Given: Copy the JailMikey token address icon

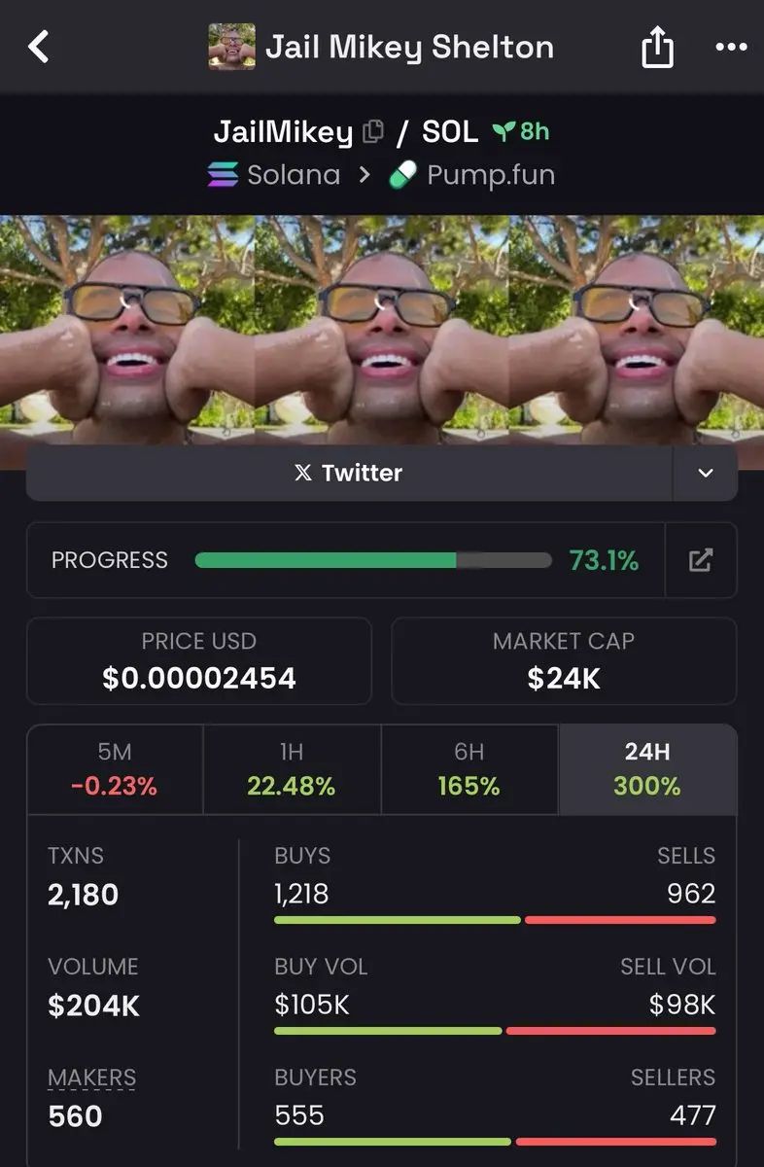Looking at the screenshot, I should [372, 131].
